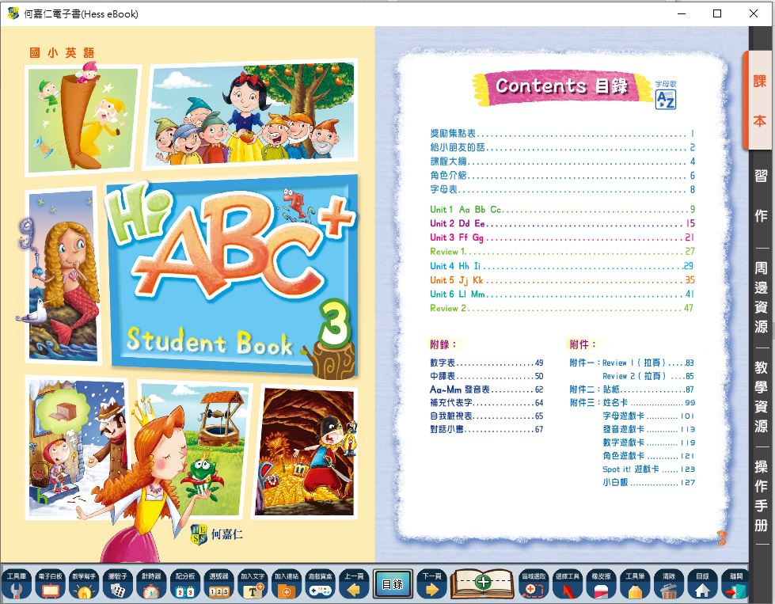Open the 計時器 timer
The image size is (775, 604).
[x=151, y=584]
